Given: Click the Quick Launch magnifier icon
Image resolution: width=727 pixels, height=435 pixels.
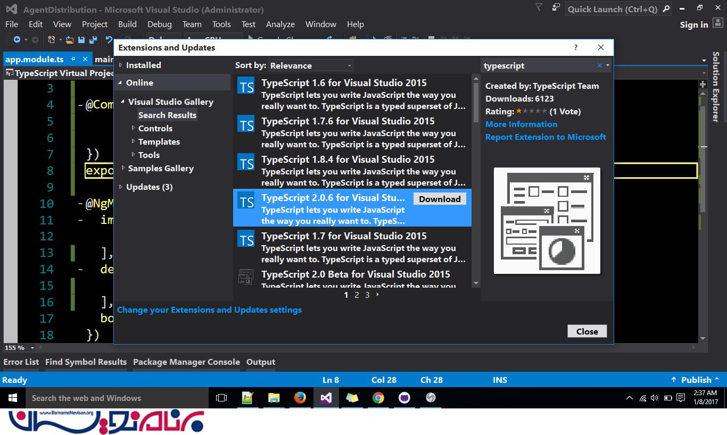Looking at the screenshot, I should 666,9.
